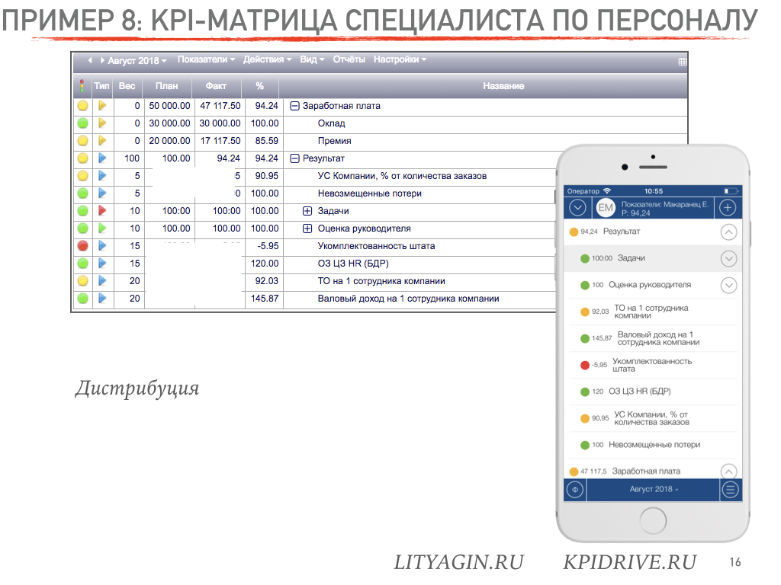Viewport: 781px width, 585px height.
Task: Click the green type arrow in Оценка руководителя row
Action: [102, 229]
